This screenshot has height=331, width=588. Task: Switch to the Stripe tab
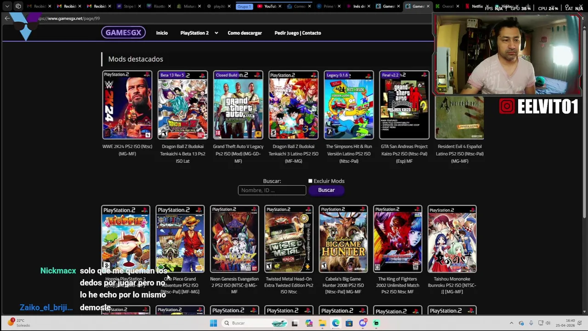tap(129, 6)
